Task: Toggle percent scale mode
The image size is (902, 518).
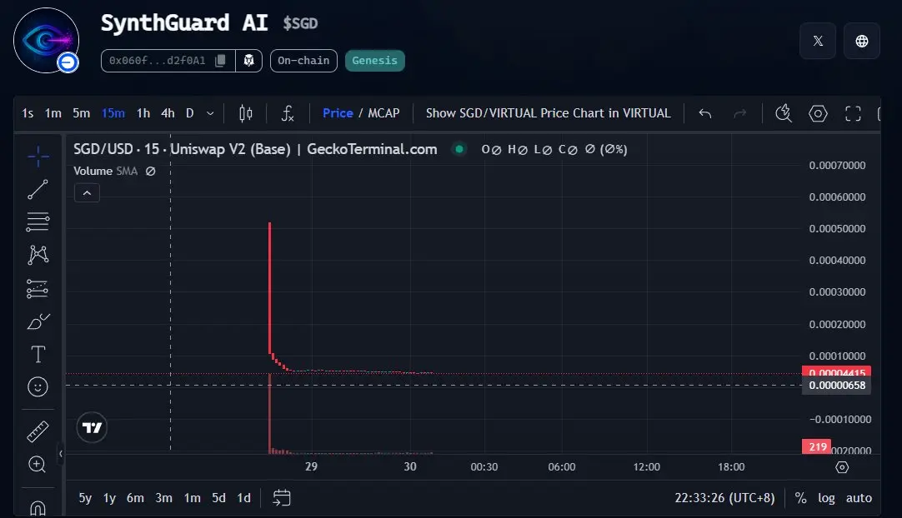Action: (x=800, y=498)
